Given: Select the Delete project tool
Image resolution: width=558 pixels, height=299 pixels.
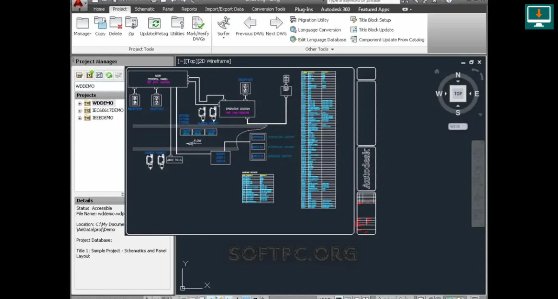Looking at the screenshot, I should [115, 26].
